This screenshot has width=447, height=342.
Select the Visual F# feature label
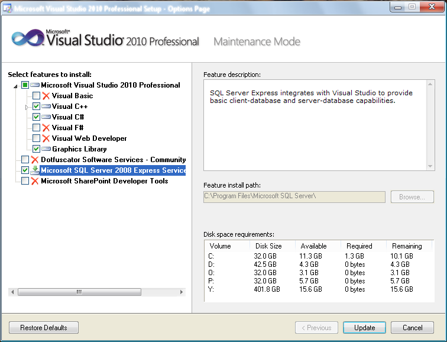pos(67,128)
